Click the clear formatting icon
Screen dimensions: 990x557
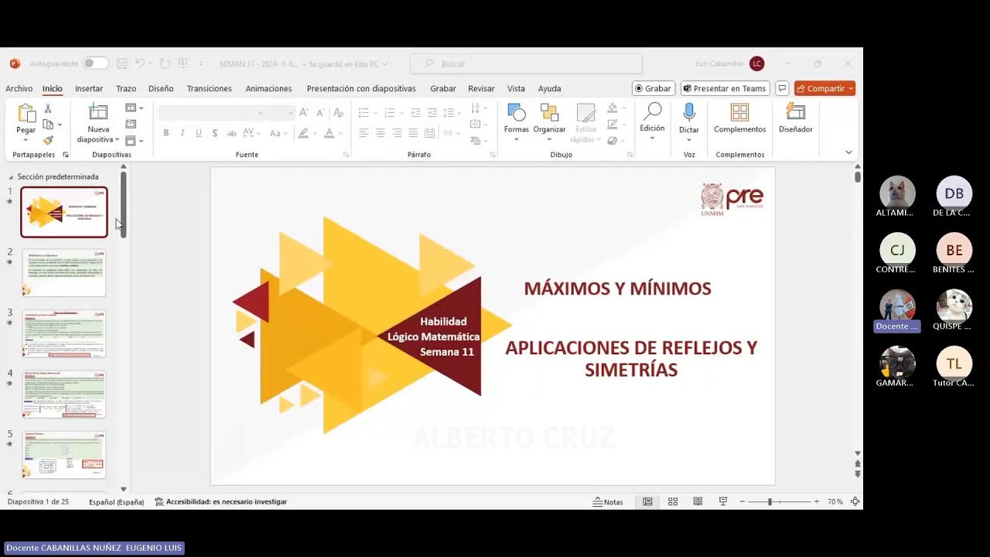pyautogui.click(x=338, y=113)
